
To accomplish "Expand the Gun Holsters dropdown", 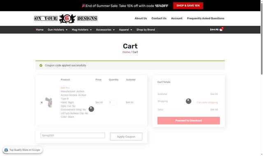I will point(58,29).
